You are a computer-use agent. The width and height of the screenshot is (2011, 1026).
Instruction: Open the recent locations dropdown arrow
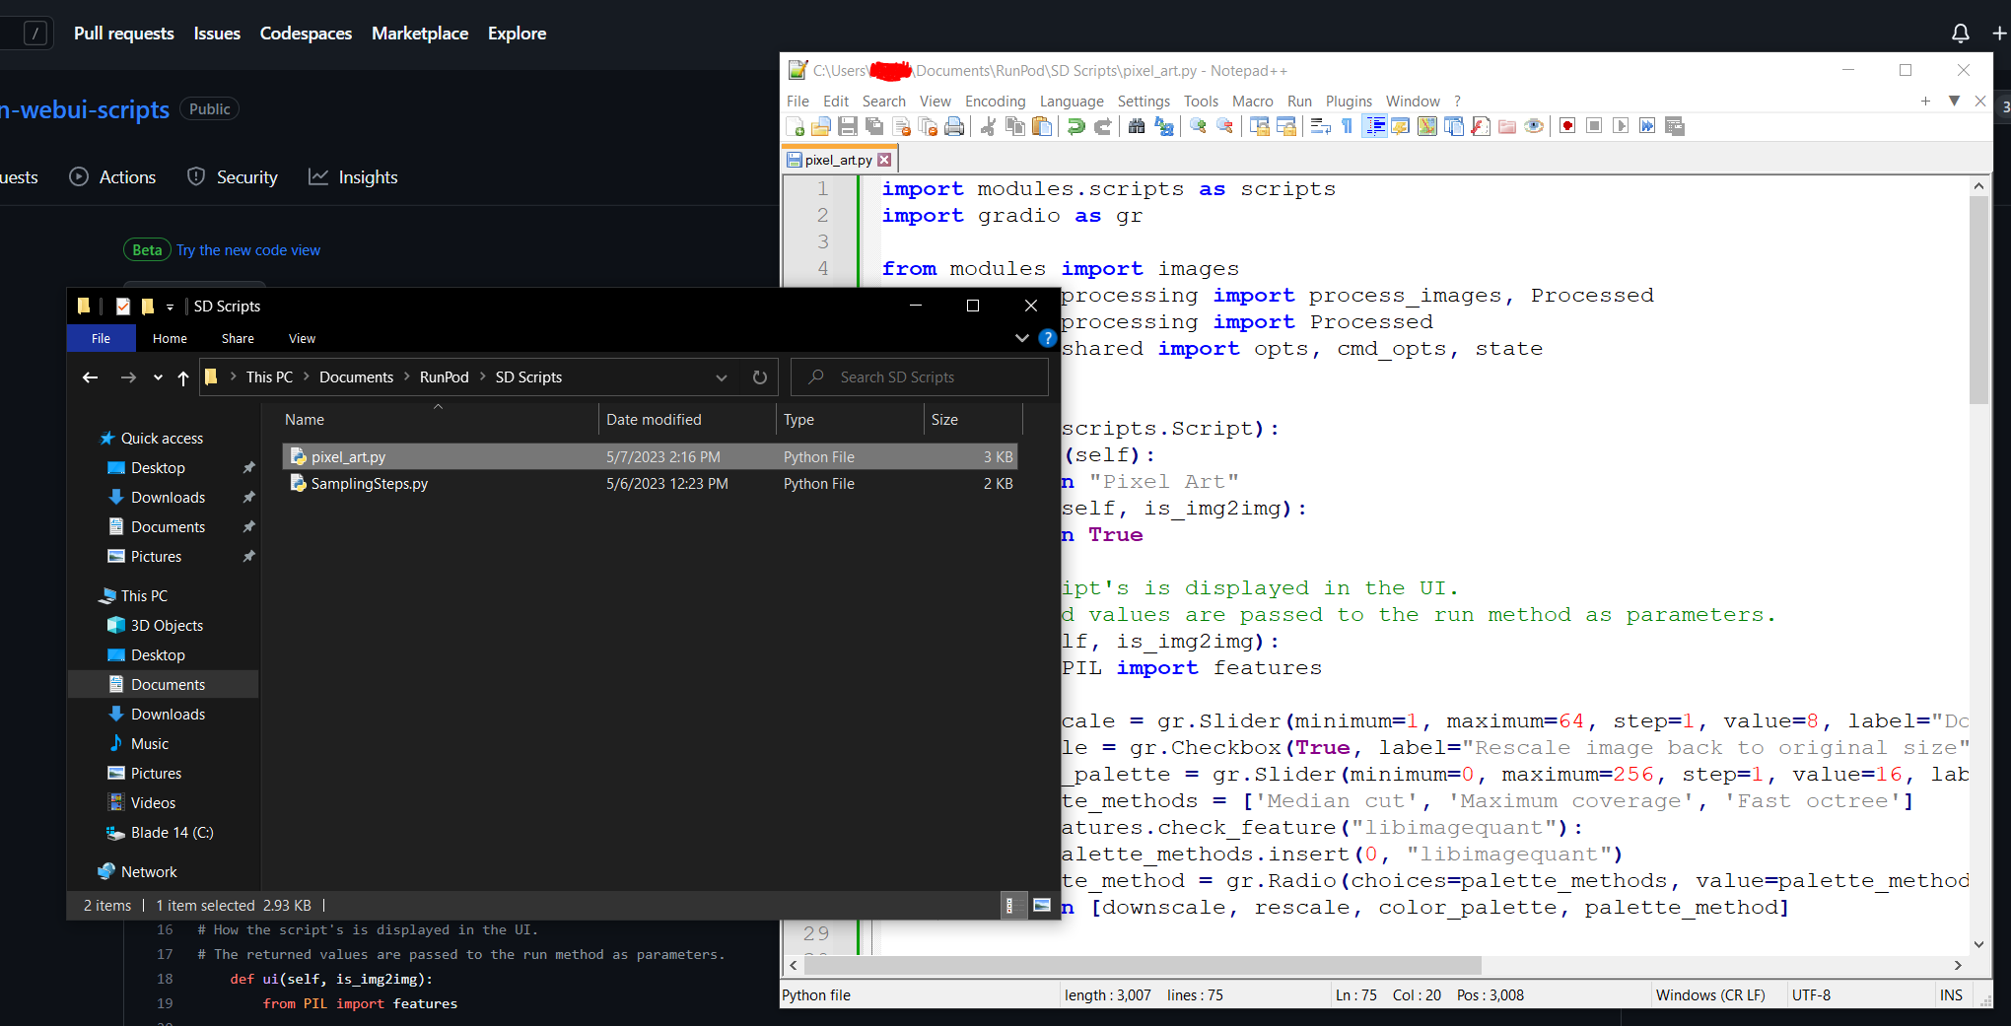[158, 377]
